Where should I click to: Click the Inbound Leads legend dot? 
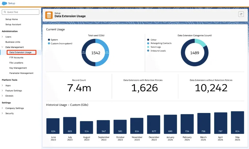click(148, 51)
